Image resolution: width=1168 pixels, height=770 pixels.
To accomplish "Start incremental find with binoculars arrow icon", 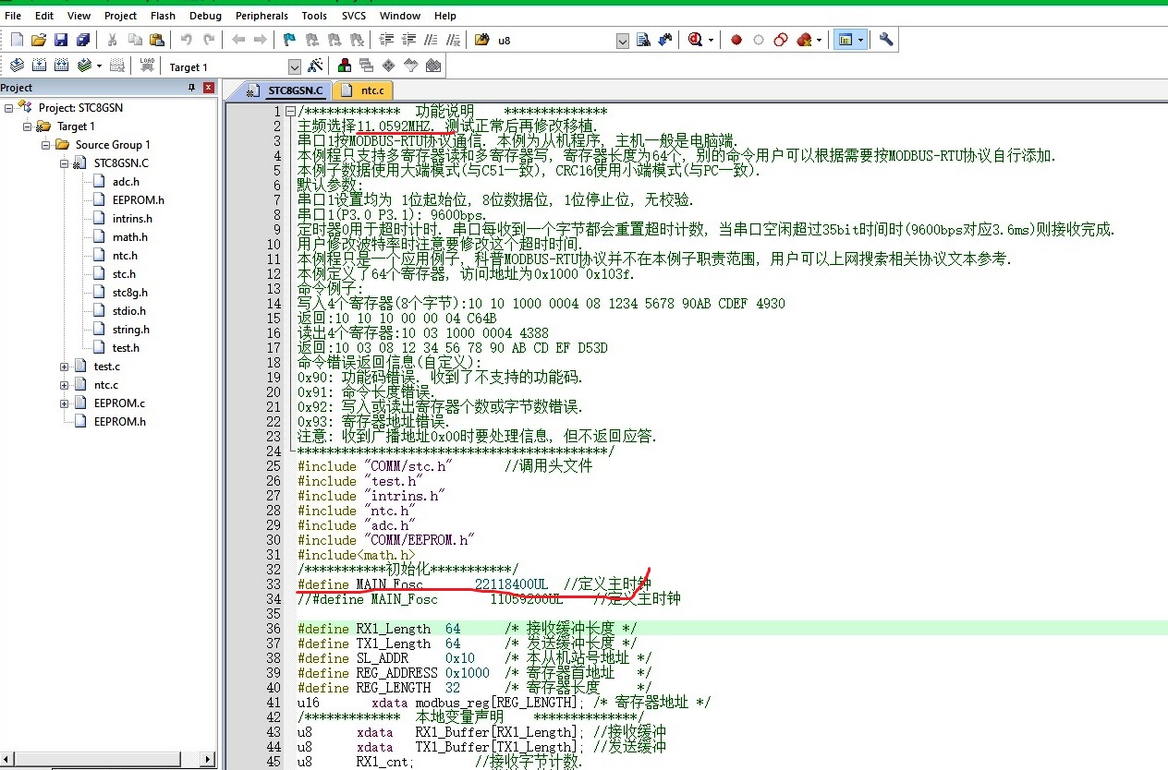I will point(664,40).
